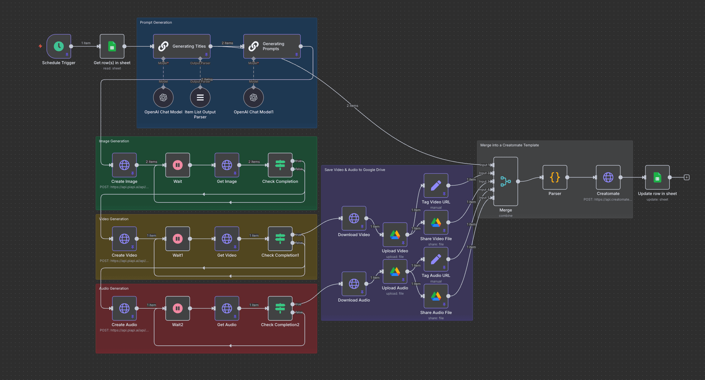Click the Generating Titles chain node
Viewport: 705px width, 380px height.
pos(182,46)
